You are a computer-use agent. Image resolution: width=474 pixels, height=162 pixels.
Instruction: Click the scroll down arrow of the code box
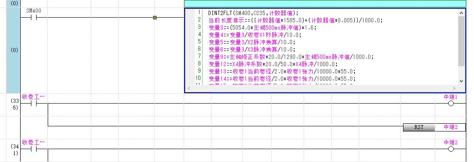(x=461, y=81)
